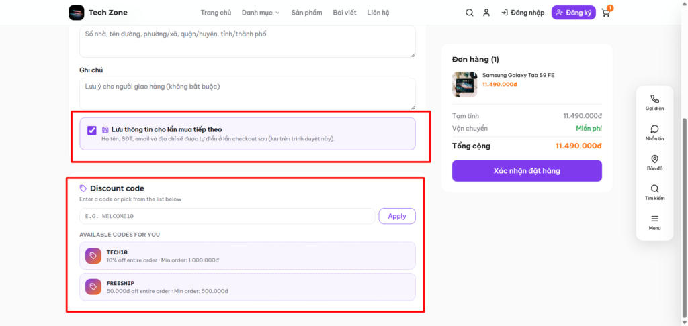This screenshot has width=688, height=326.
Task: Open the hamburger Menu icon in sidebar
Action: tap(654, 219)
